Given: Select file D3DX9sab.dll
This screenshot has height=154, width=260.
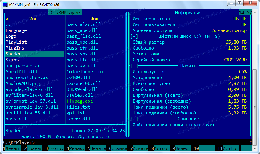Looking at the screenshot, I should click(82, 89).
